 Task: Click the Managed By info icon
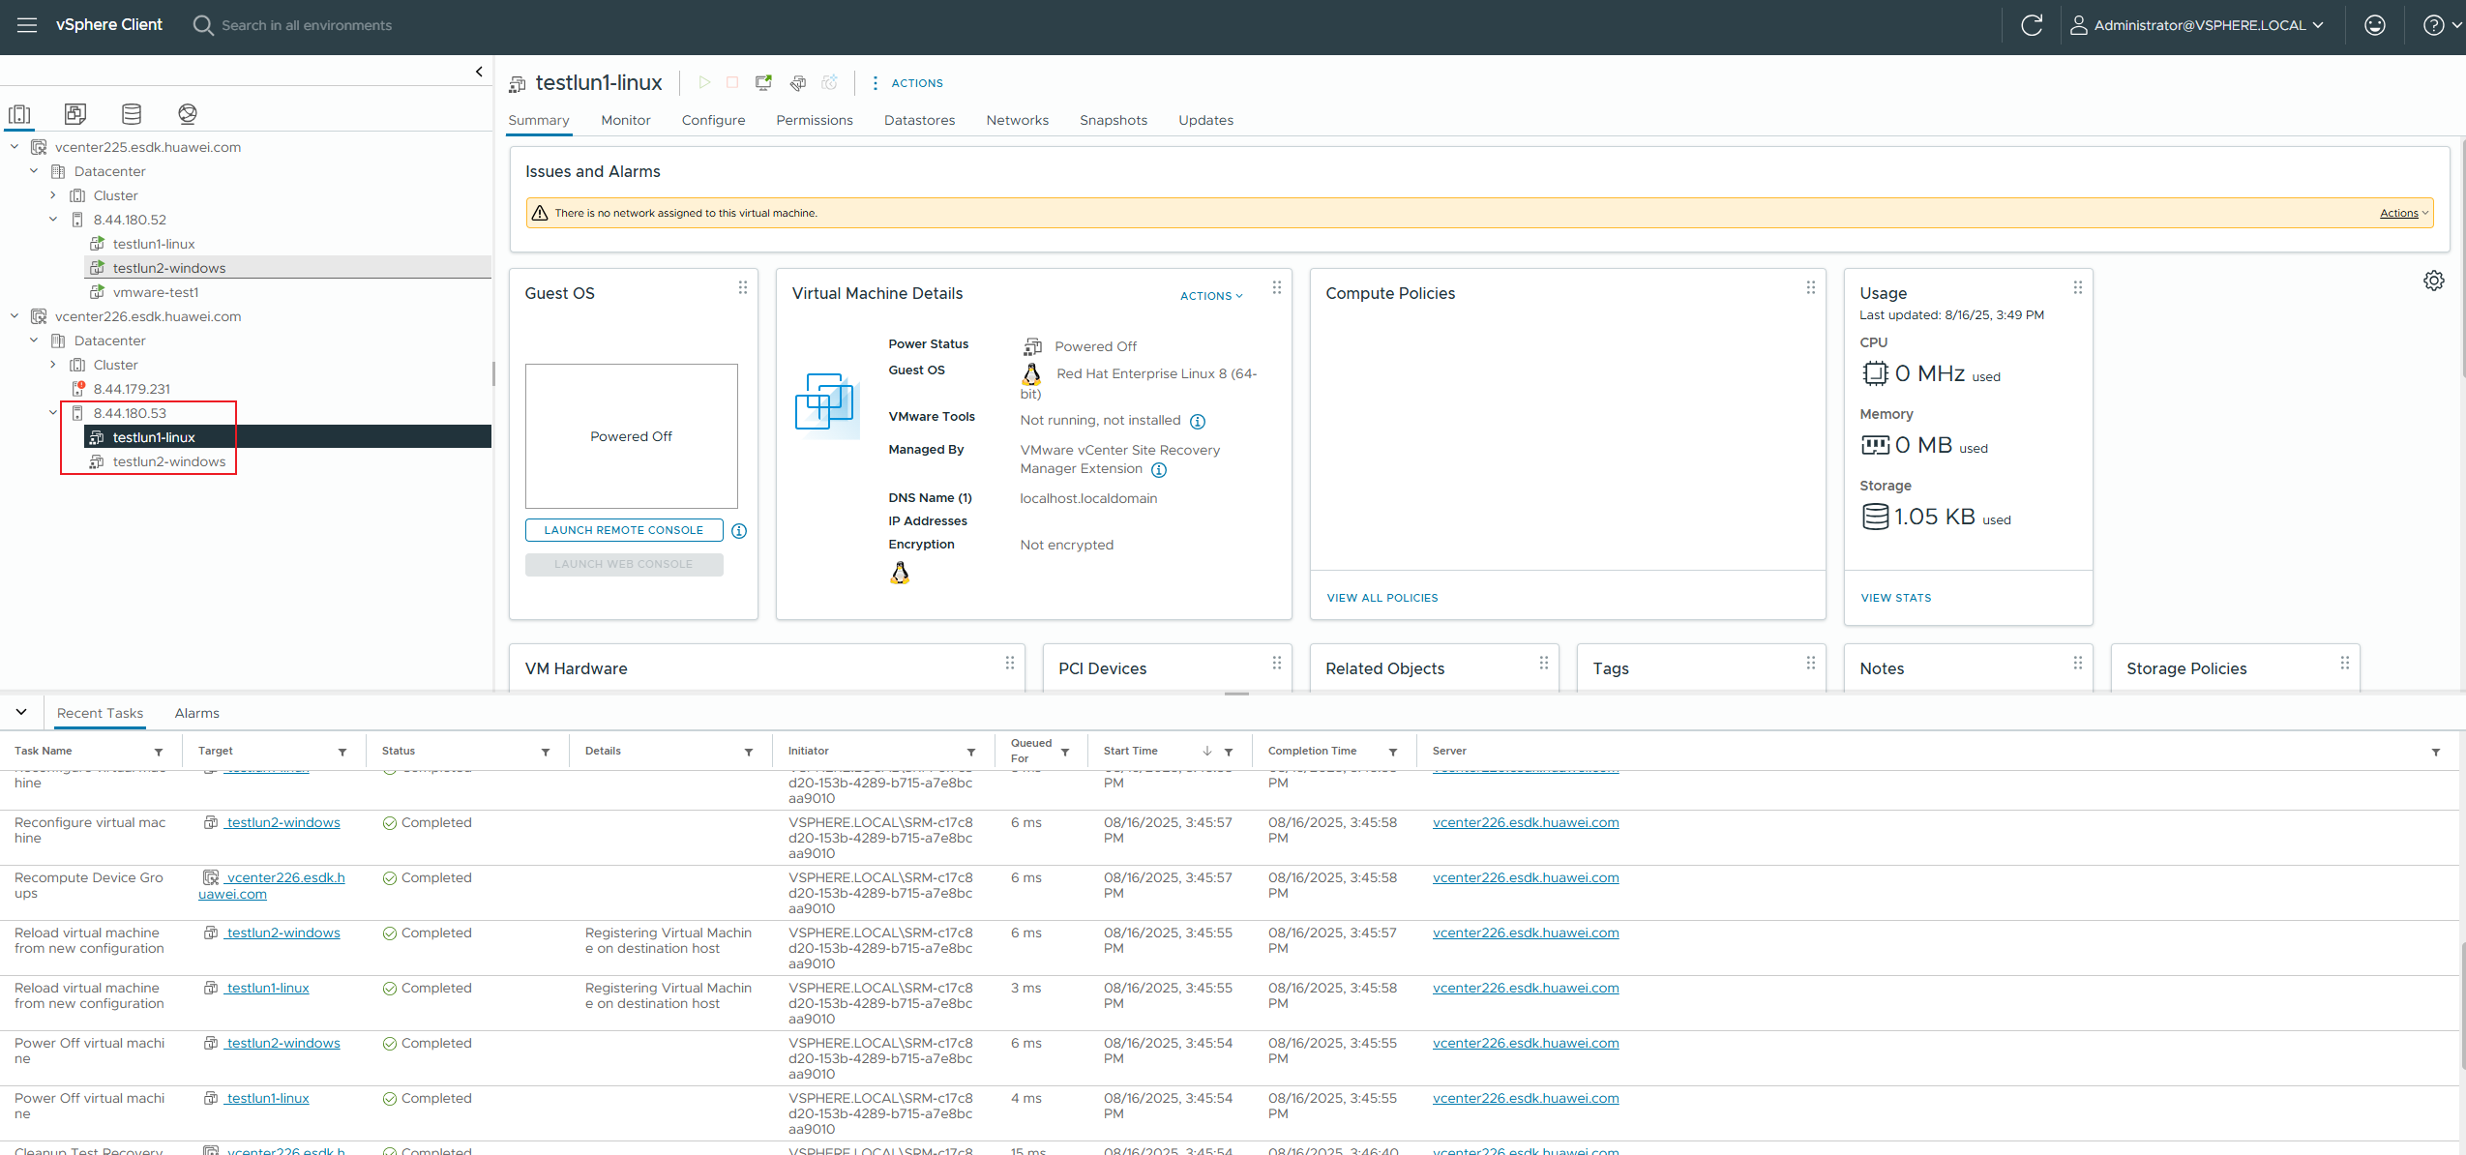[x=1159, y=470]
